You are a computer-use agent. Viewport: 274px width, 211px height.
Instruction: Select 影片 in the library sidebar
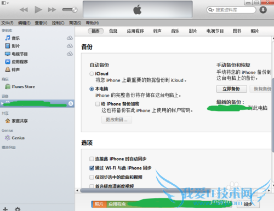(16, 46)
